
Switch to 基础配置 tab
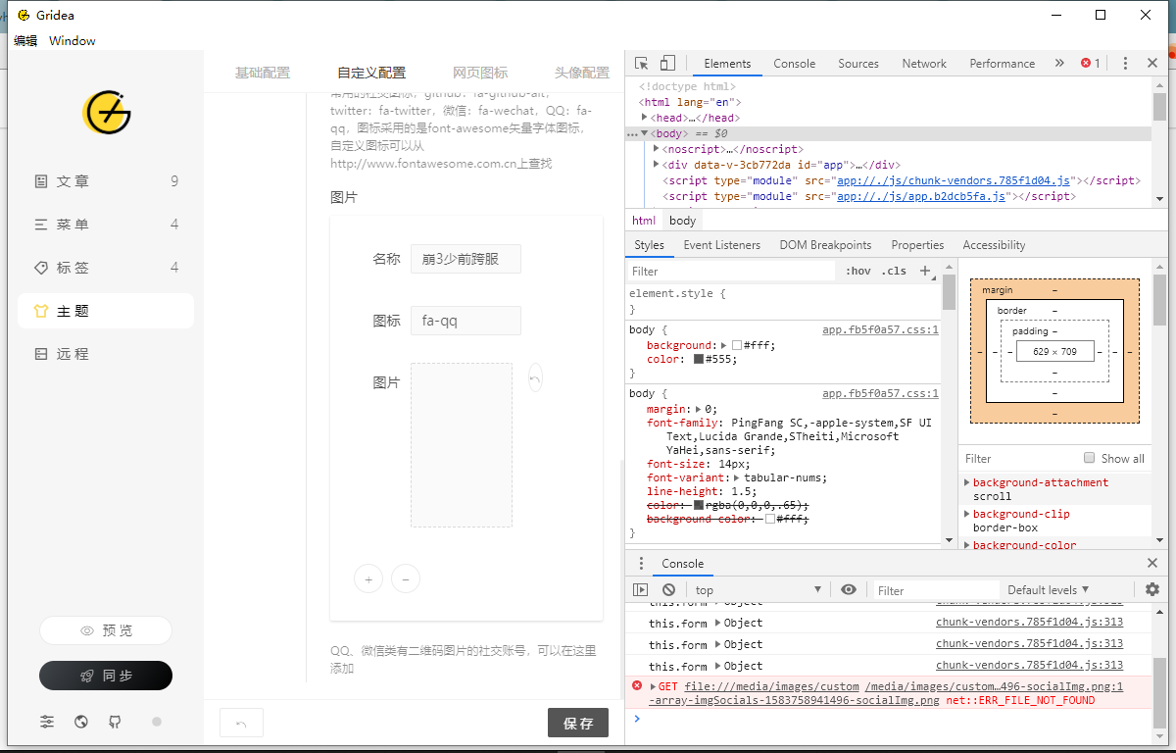tap(263, 73)
